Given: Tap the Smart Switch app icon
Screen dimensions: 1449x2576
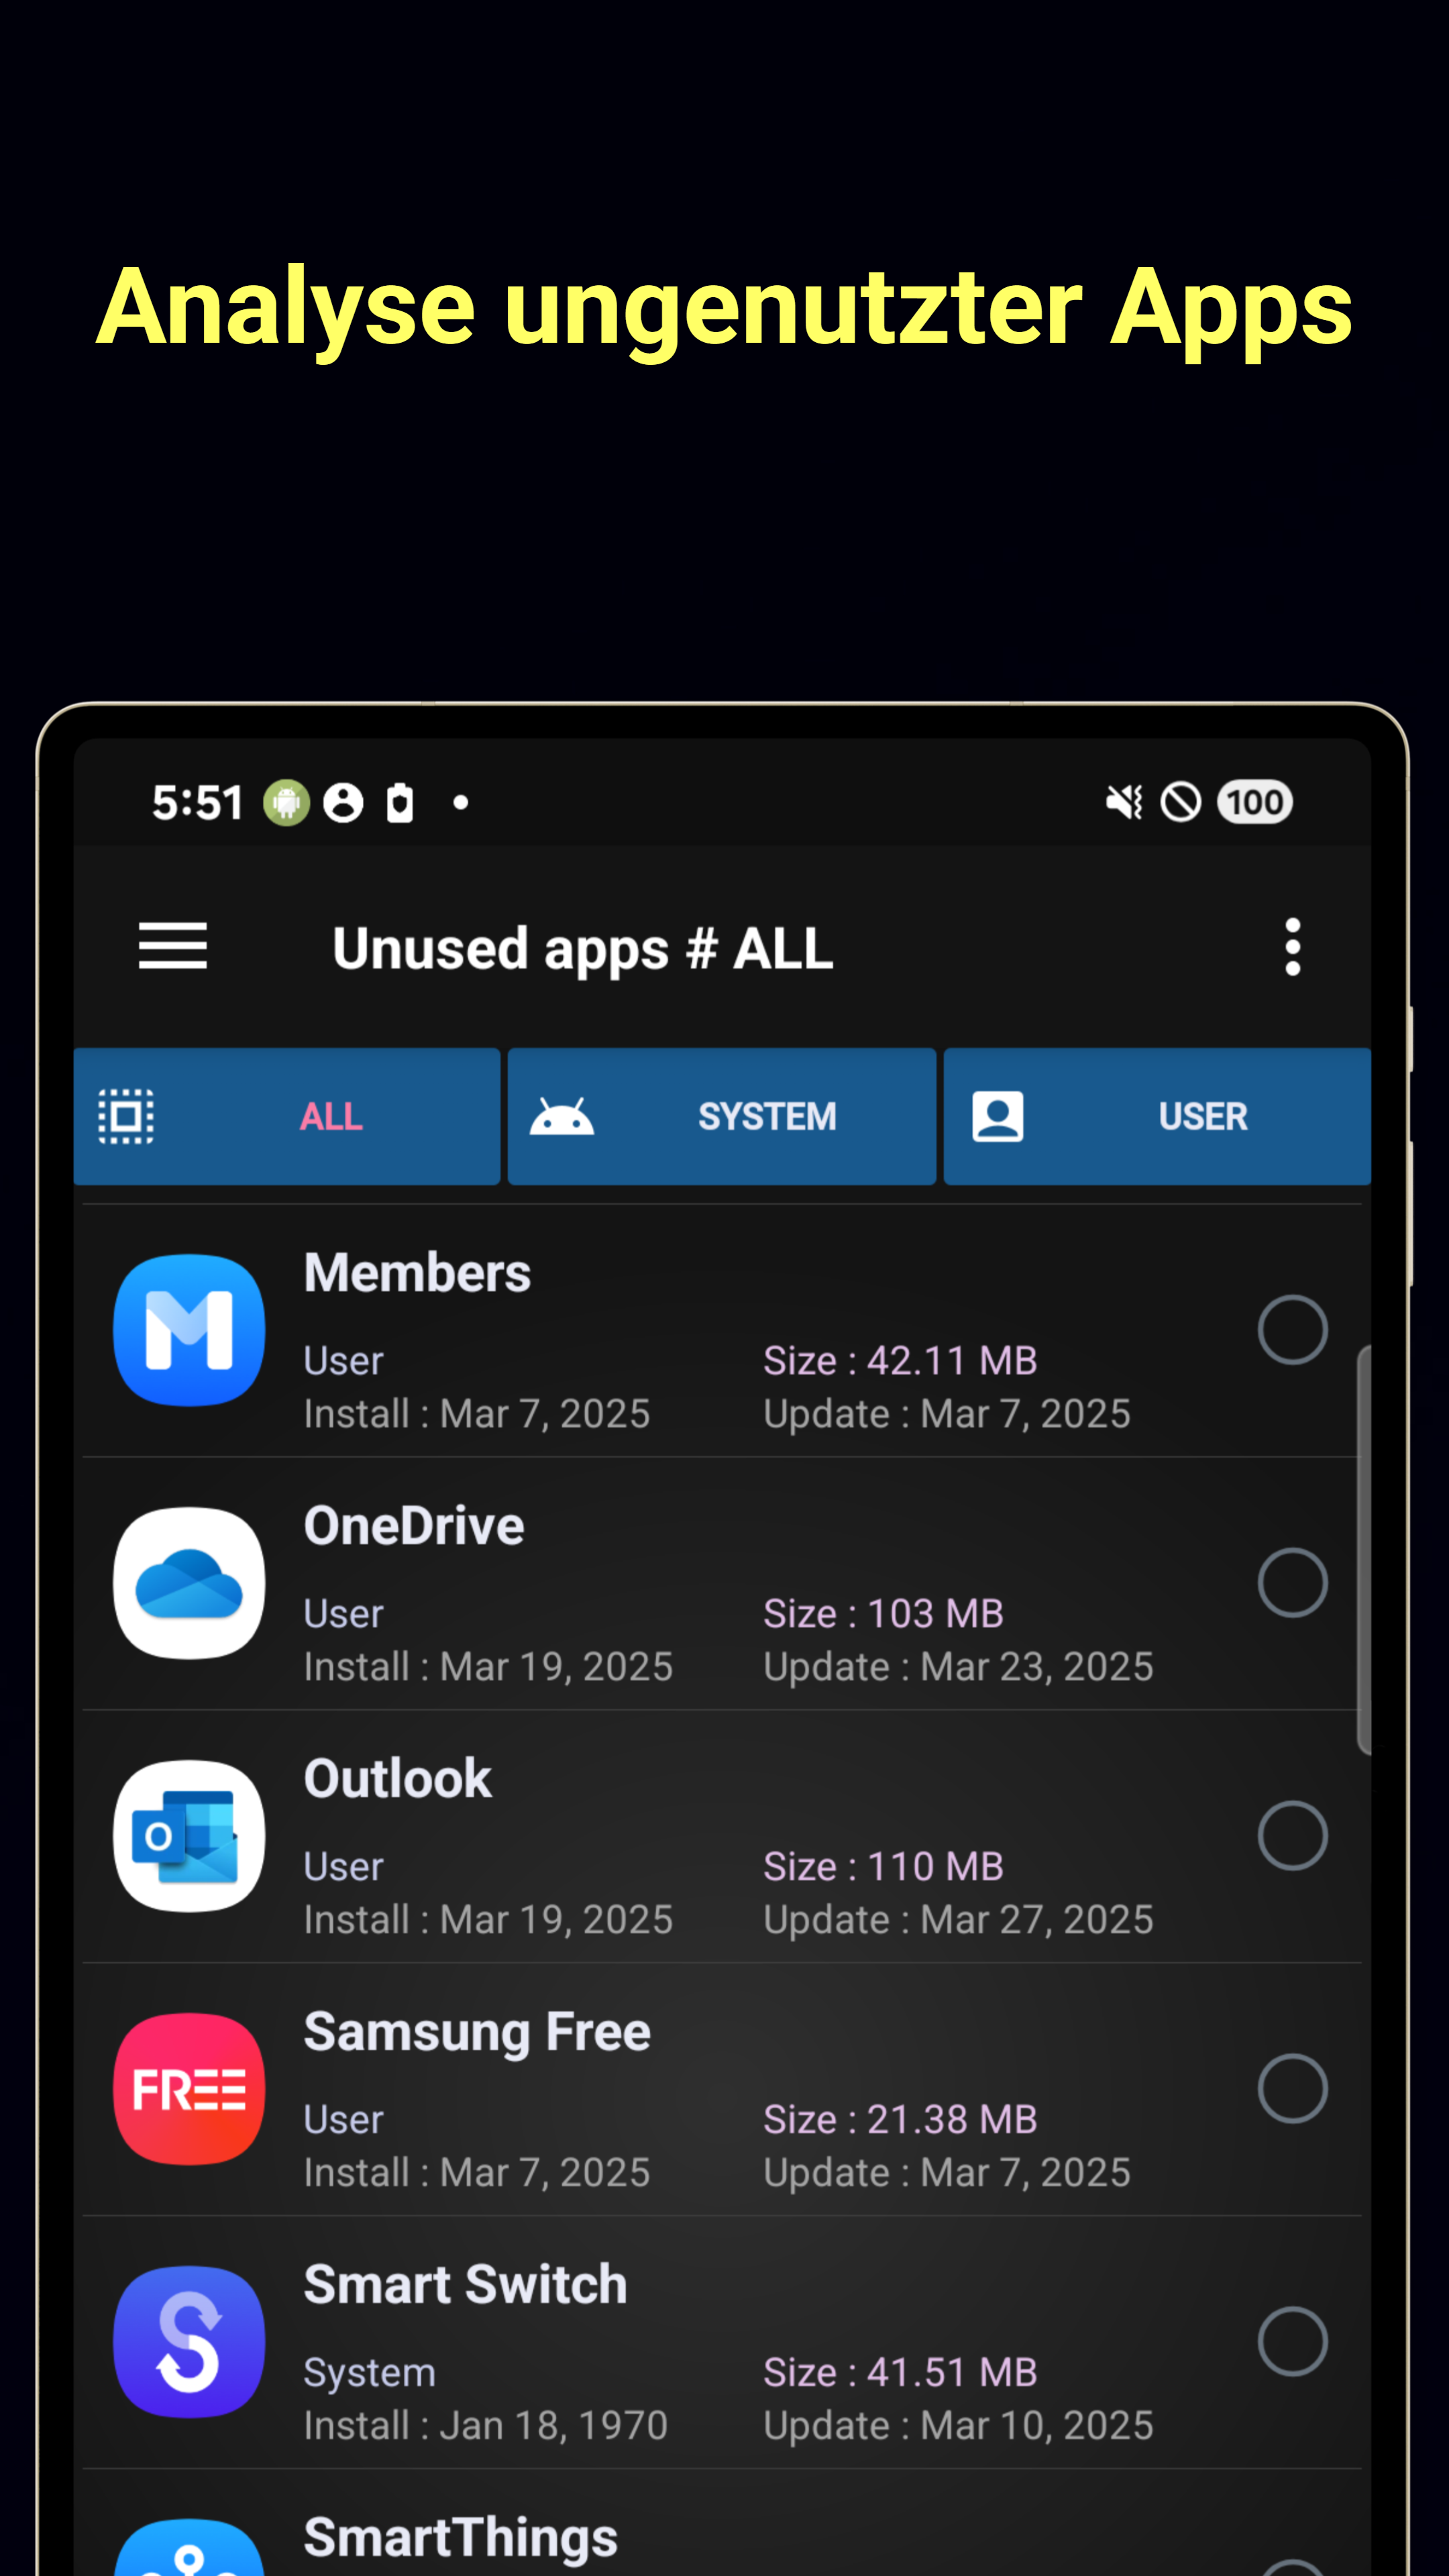Looking at the screenshot, I should click(x=189, y=2341).
